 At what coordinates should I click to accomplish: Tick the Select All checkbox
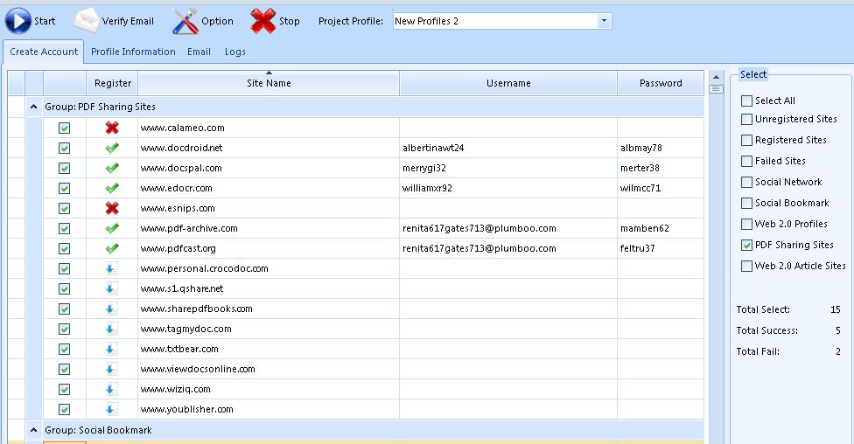coord(746,101)
